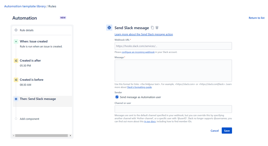The image size is (268, 146).
Task: Focus the Channel or user input field
Action: [173, 109]
